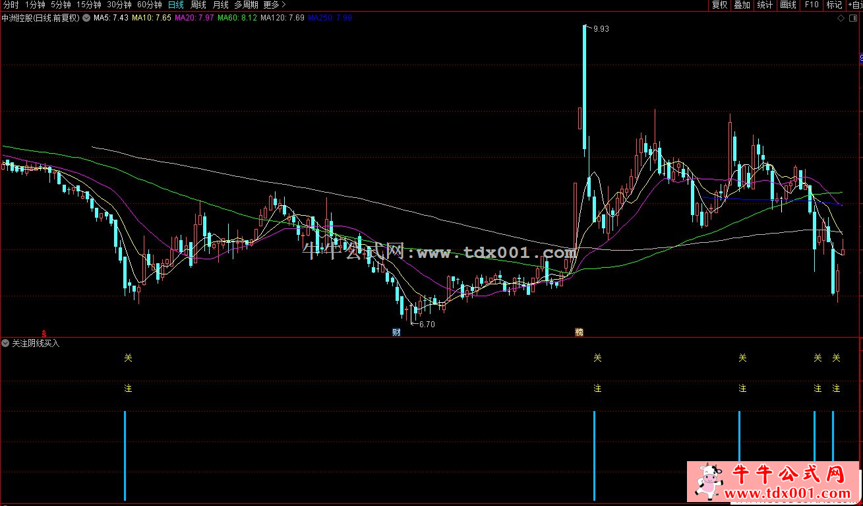Screen dimensions: 863x506
Task: Select the 60分钟 period tab
Action: [x=150, y=5]
